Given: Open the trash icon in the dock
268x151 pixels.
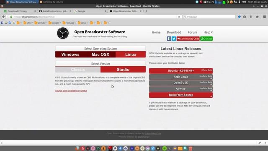Looking at the screenshot, I should coord(191,148).
